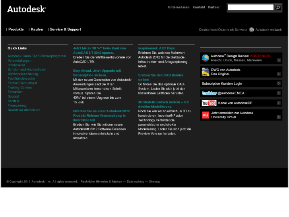The height and width of the screenshot is (217, 289).
Task: Select Schweiz region
Action: click(241, 30)
